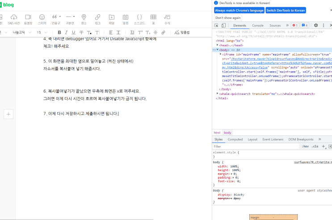The image size is (332, 220).
Task: Switch to the Layout tab
Action: point(252,139)
